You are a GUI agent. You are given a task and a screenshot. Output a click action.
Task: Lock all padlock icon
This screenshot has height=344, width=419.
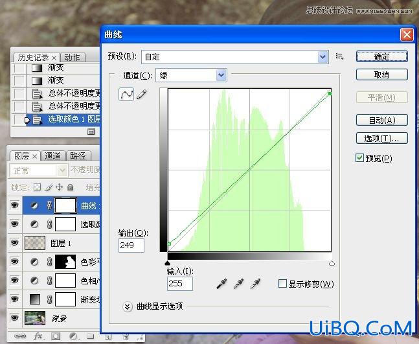(71, 187)
